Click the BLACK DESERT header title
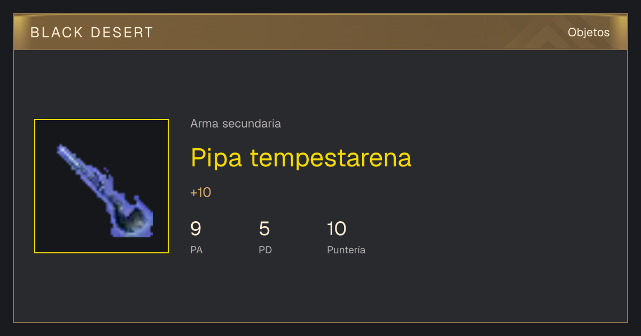The height and width of the screenshot is (336, 641). coord(92,33)
